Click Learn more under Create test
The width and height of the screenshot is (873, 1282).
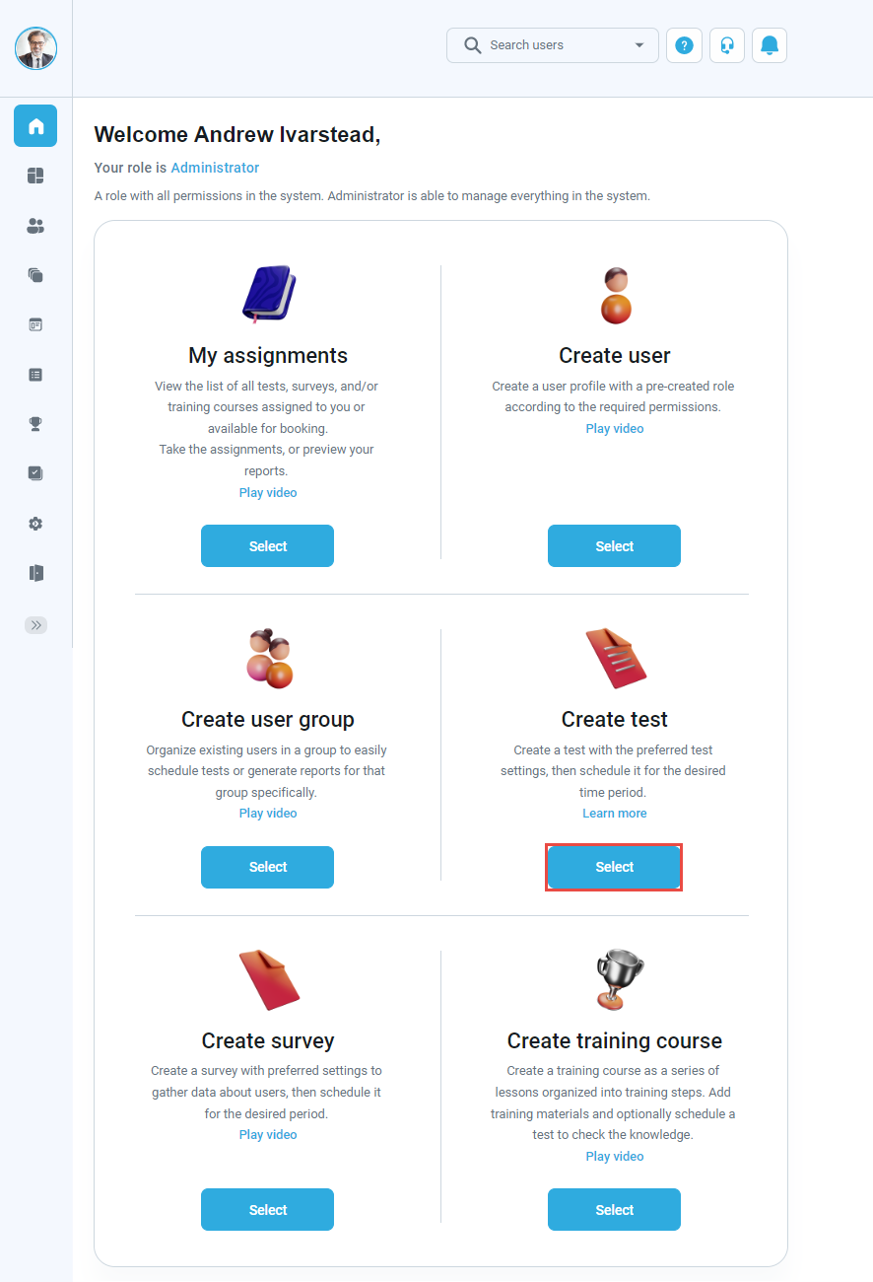[614, 813]
